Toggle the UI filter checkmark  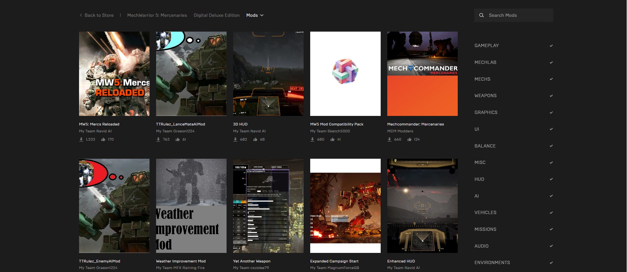point(551,129)
